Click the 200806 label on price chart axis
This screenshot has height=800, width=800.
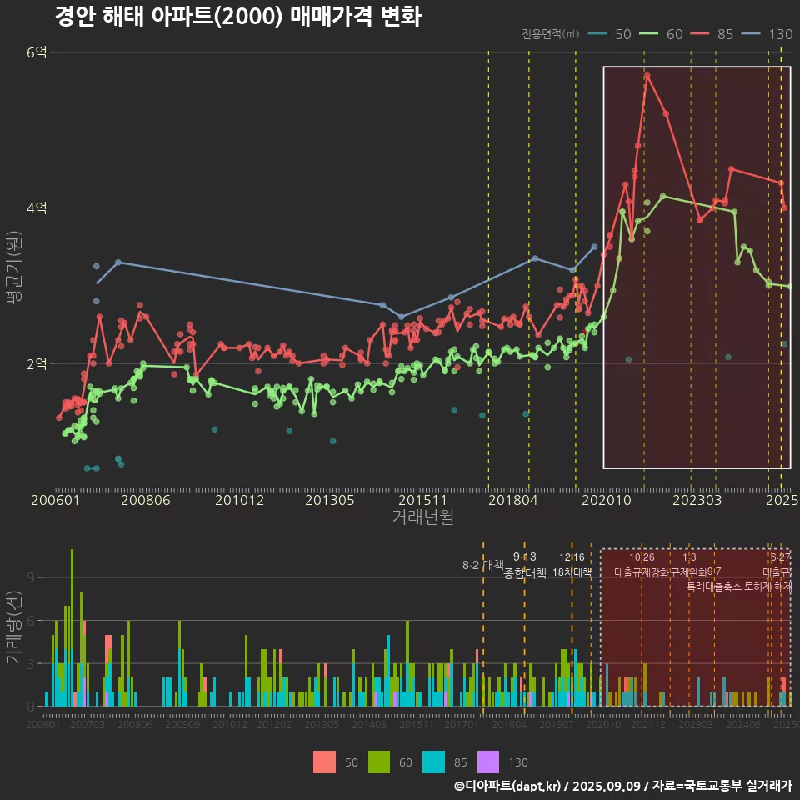tap(145, 500)
